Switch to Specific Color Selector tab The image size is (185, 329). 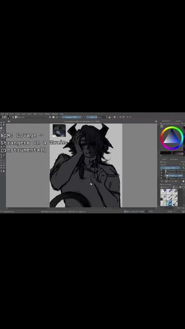pos(178,121)
